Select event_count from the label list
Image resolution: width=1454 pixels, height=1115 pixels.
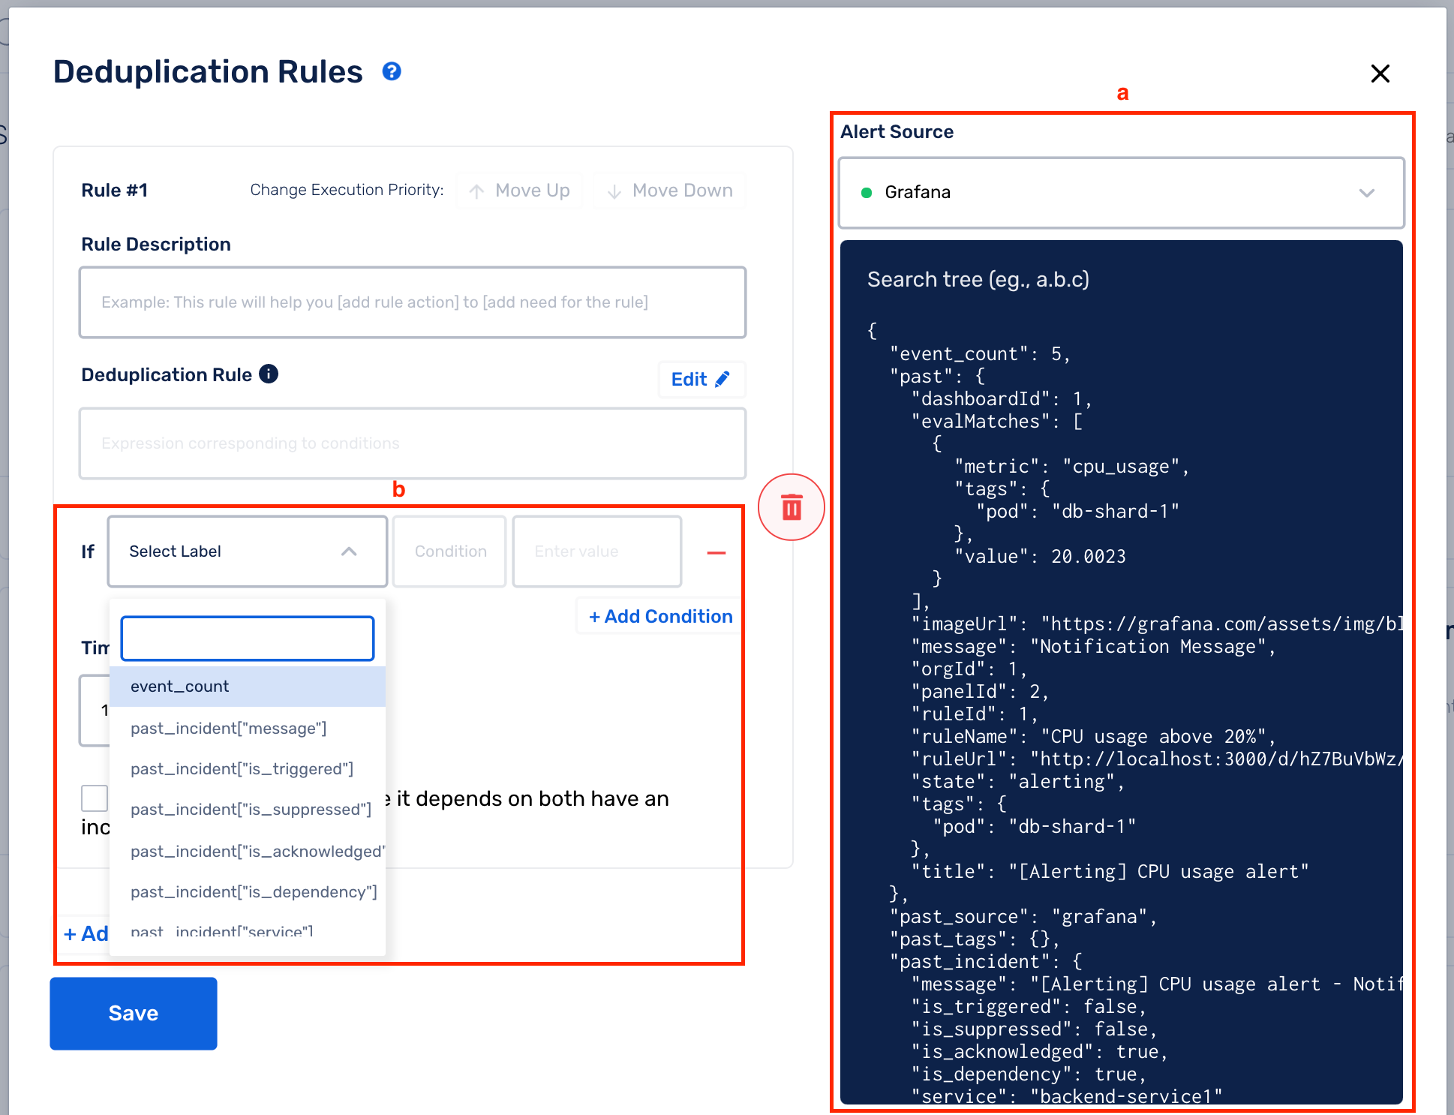tap(248, 687)
